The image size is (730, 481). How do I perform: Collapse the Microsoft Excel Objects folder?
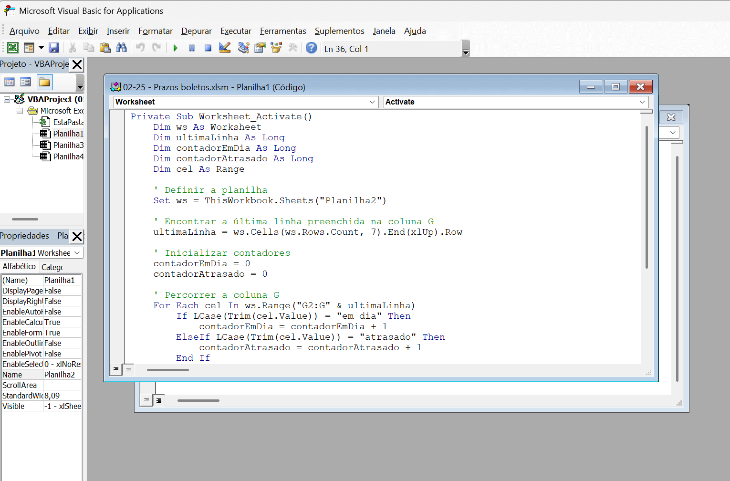20,111
